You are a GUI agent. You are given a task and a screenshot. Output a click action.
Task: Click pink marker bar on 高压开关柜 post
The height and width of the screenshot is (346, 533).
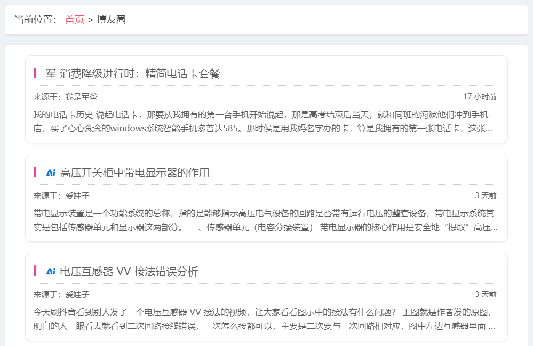[x=35, y=172]
